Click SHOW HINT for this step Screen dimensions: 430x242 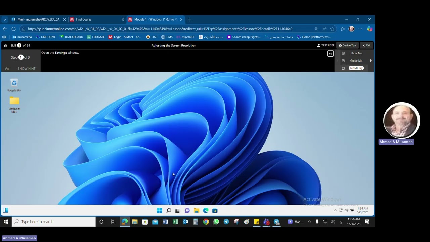click(27, 69)
